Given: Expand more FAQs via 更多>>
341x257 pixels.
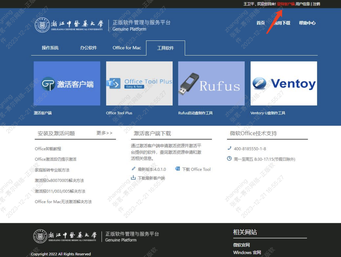Looking at the screenshot, I should tap(105, 133).
